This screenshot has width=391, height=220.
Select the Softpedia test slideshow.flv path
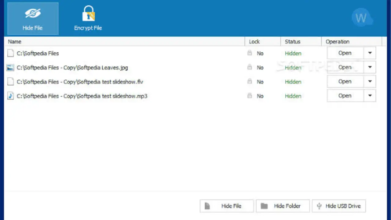(x=80, y=82)
